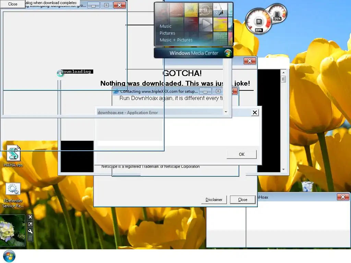
Task: Open the dropdown arrow beside Application Error title
Action: 226,112
